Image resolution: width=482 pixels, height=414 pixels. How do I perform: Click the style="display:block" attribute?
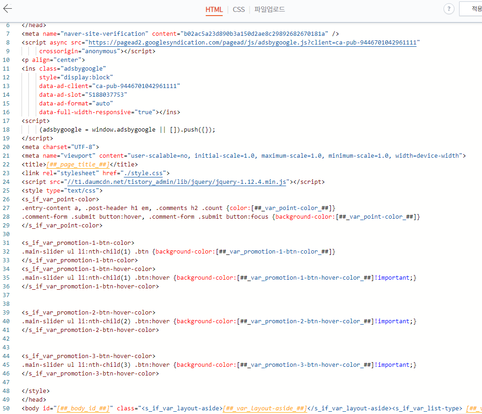point(76,77)
